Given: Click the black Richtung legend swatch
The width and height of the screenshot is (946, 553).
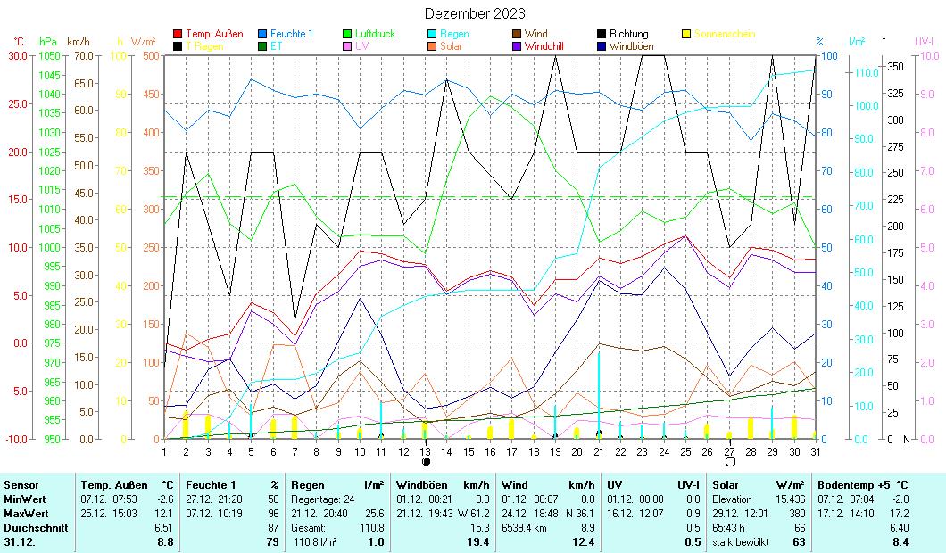Looking at the screenshot, I should click(x=602, y=35).
